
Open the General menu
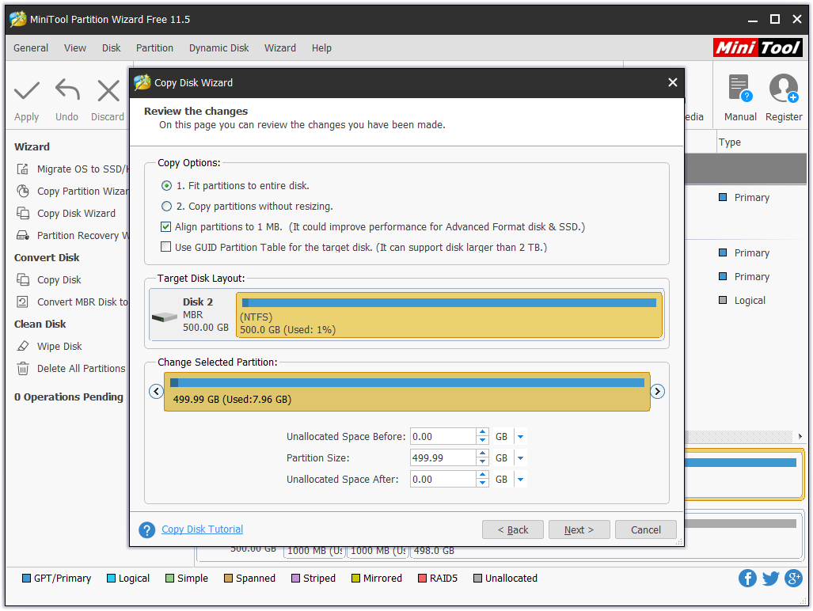[x=31, y=47]
